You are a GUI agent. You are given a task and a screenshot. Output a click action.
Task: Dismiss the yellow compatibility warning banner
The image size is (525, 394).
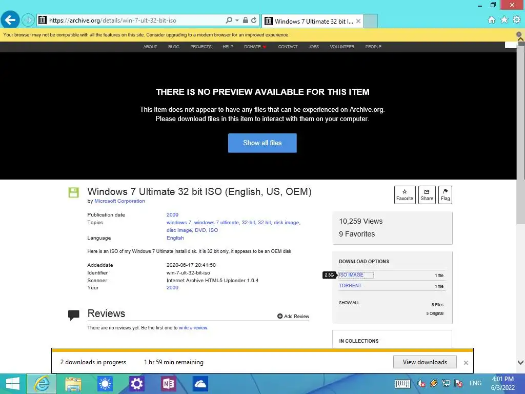click(x=519, y=34)
